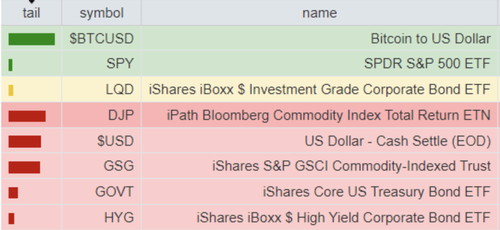Click the red GOVT tail bar

click(13, 192)
